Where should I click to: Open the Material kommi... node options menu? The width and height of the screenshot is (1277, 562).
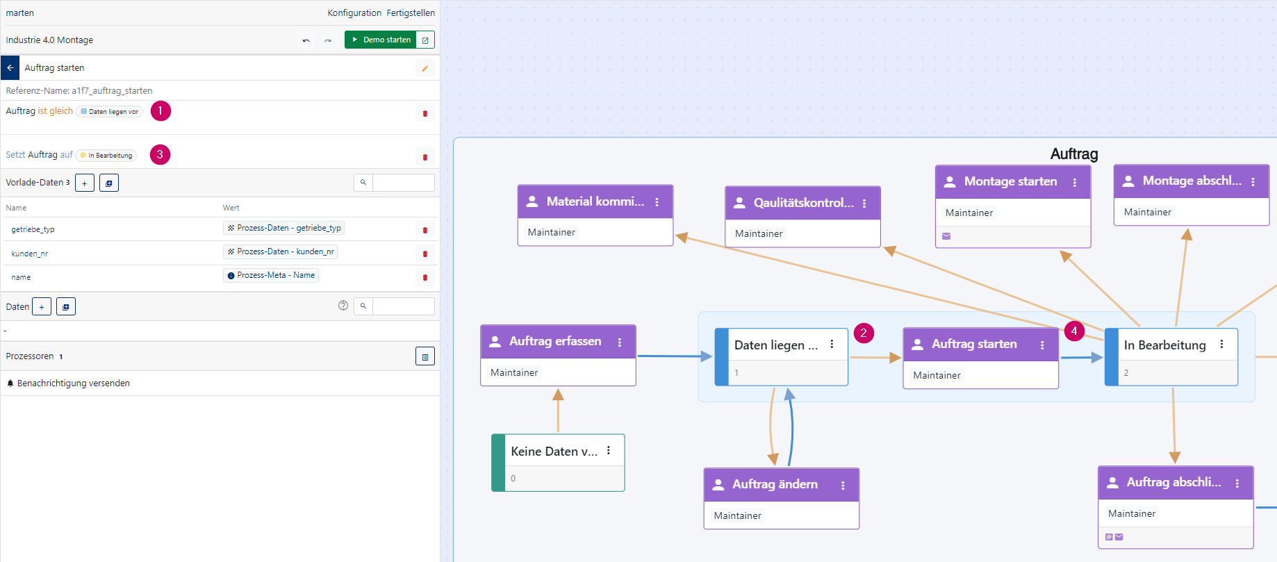[657, 202]
